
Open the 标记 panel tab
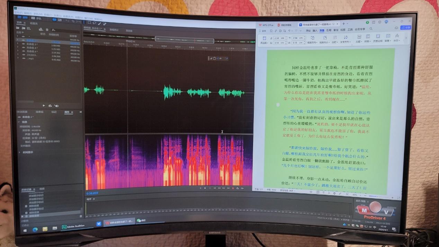(54, 112)
